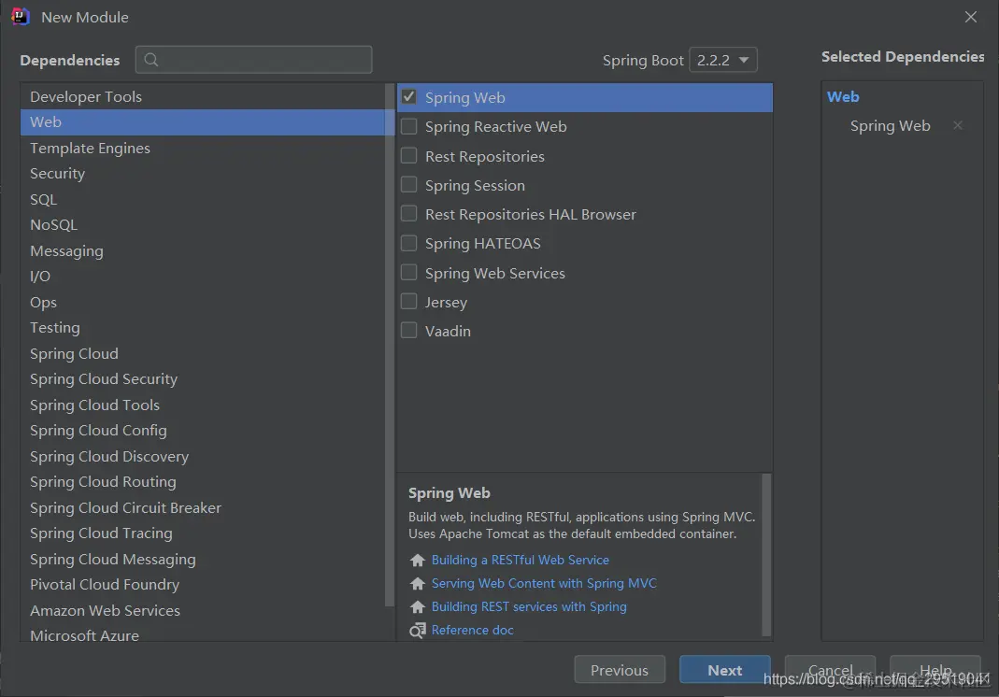Remove Spring Web from Selected Dependencies
999x697 pixels.
[x=958, y=125]
